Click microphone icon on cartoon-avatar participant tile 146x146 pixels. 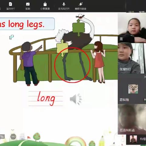145,100
